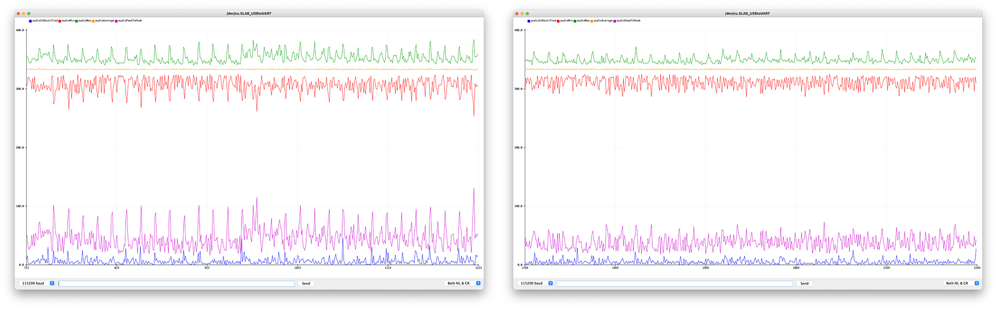Click x-axis tick label 1869

[615, 268]
